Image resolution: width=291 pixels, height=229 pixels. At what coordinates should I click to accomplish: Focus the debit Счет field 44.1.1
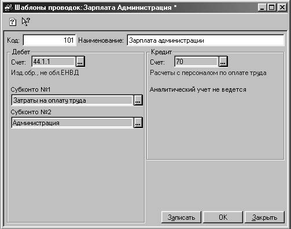tap(54, 62)
